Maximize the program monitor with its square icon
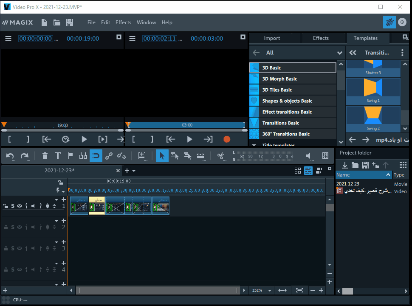The image size is (412, 306). point(243,37)
